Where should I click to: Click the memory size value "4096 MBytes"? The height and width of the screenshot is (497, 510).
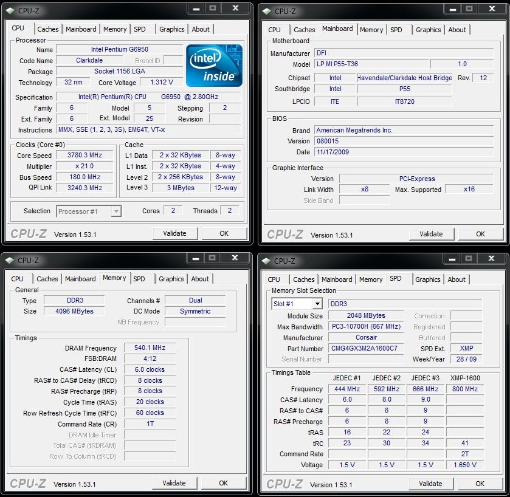coord(74,312)
